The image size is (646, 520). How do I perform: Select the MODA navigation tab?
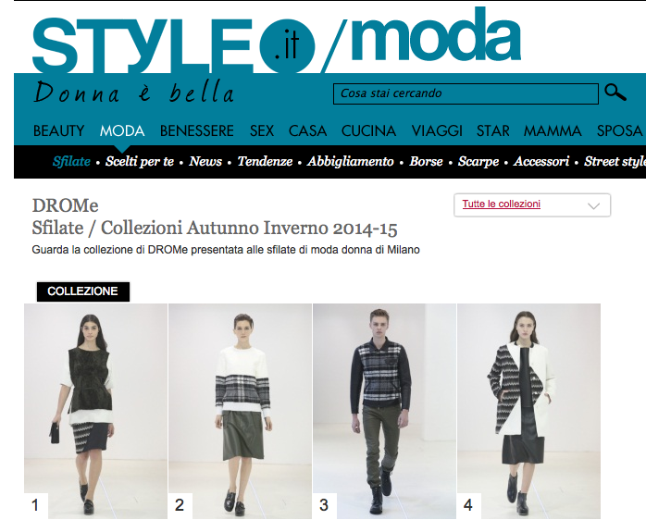point(122,131)
